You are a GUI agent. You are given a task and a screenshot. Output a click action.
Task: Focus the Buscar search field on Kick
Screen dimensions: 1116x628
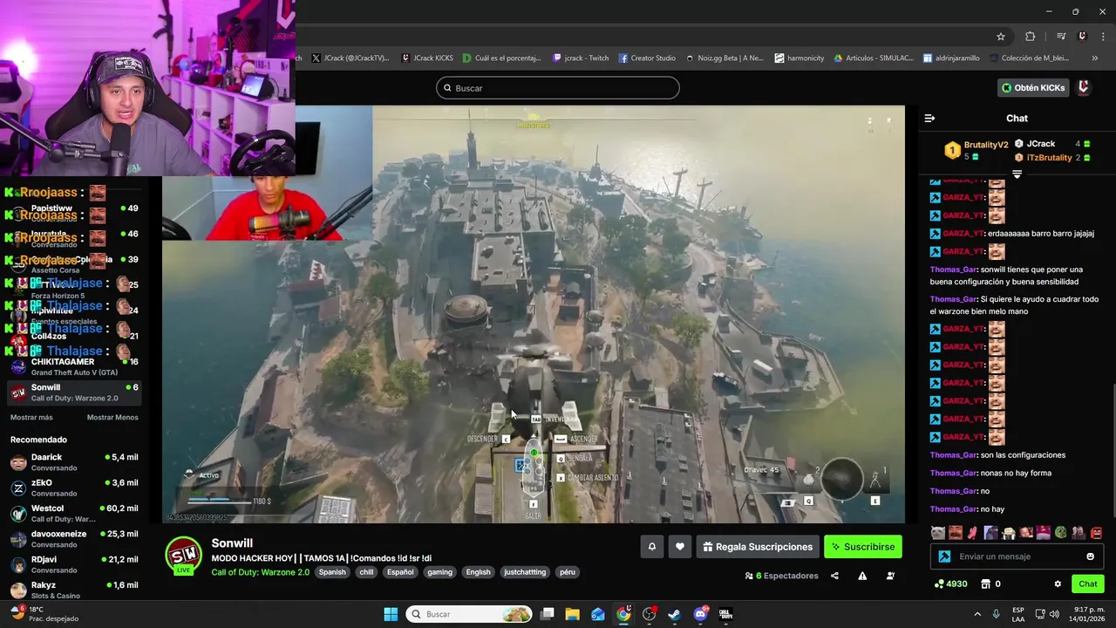pos(558,88)
